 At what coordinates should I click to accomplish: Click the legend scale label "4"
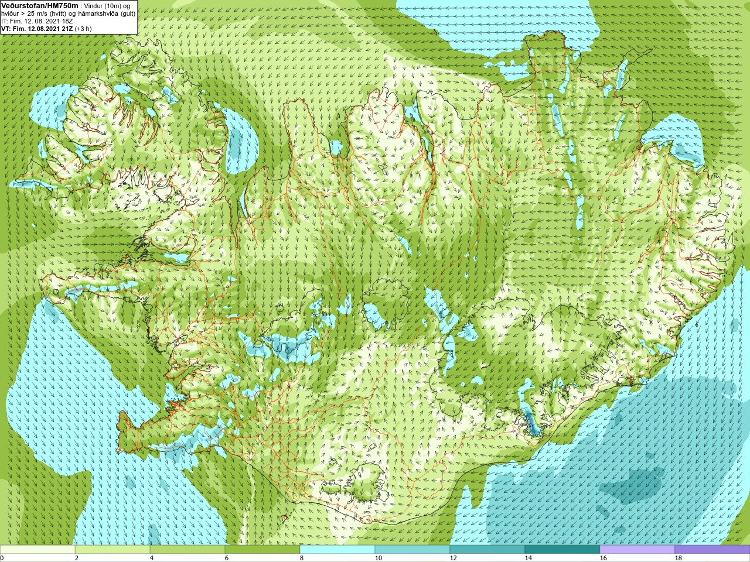pyautogui.click(x=152, y=558)
